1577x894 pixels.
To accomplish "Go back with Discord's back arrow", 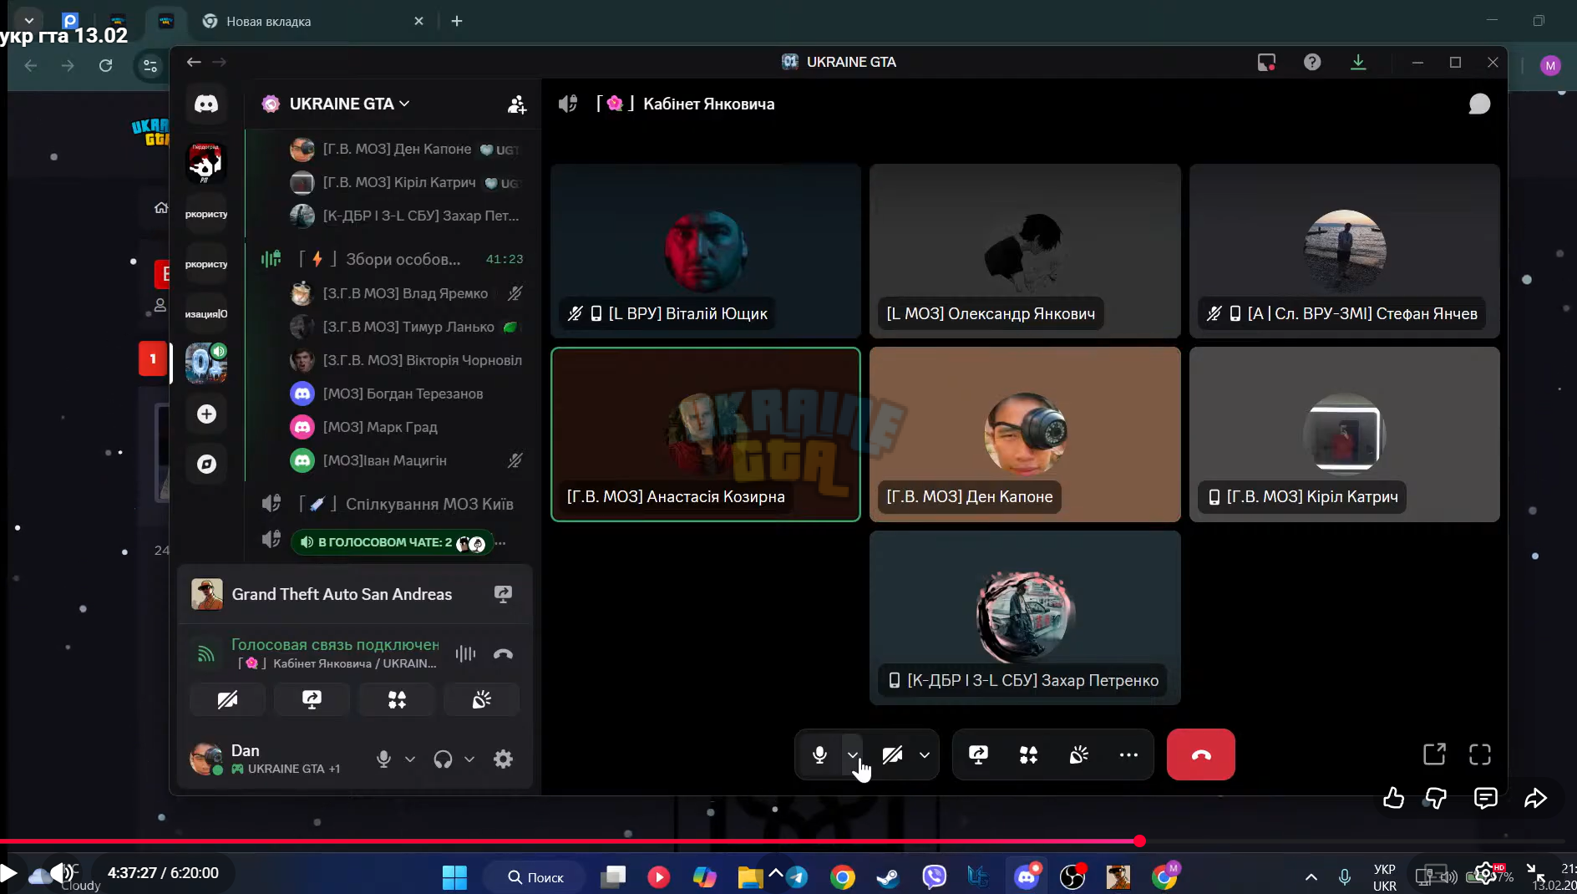I will pos(194,62).
